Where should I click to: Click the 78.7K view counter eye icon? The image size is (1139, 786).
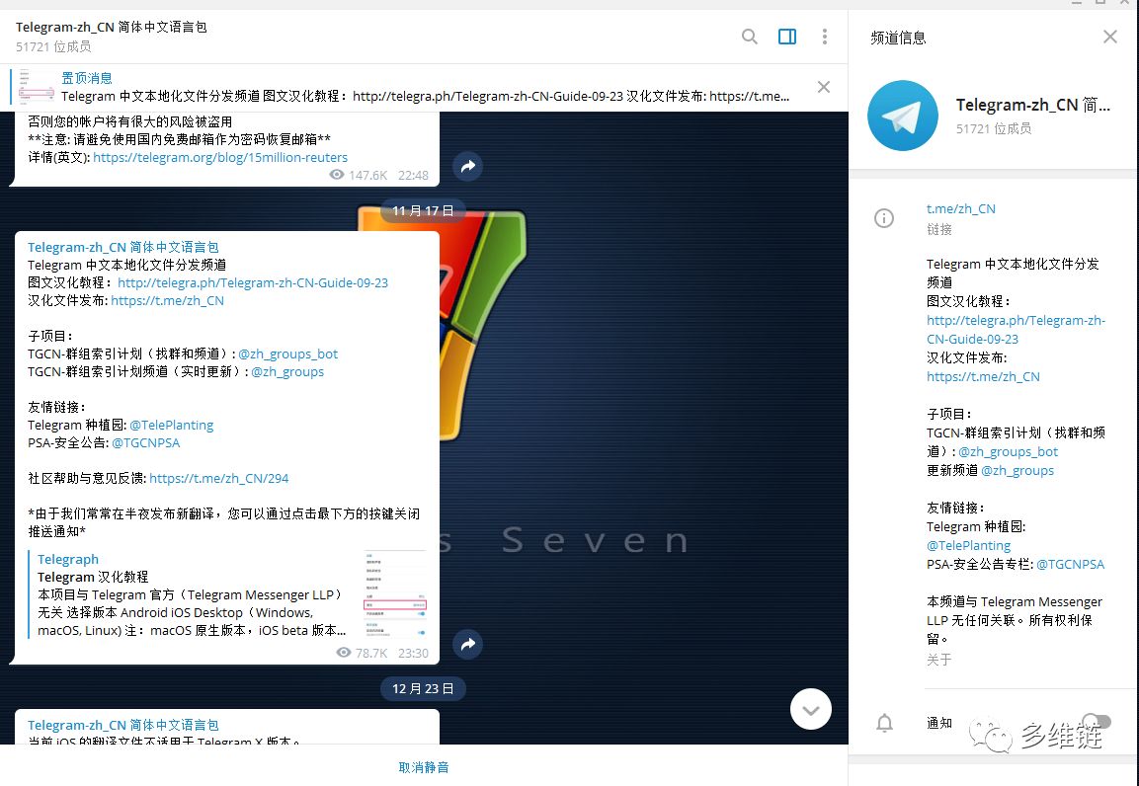[343, 653]
